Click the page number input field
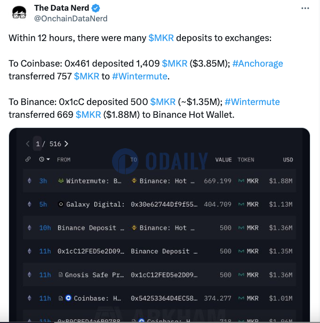 38,144
